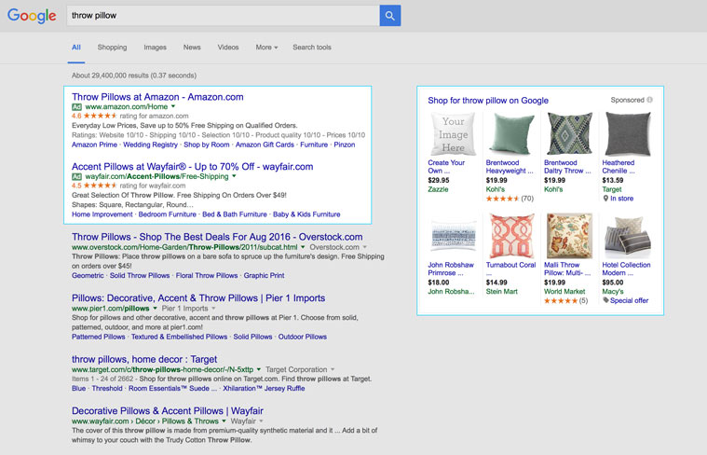Open the Brentwood Daltry Throw pillow image

569,133
